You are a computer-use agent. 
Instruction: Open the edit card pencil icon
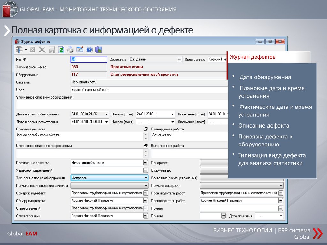[80, 49]
